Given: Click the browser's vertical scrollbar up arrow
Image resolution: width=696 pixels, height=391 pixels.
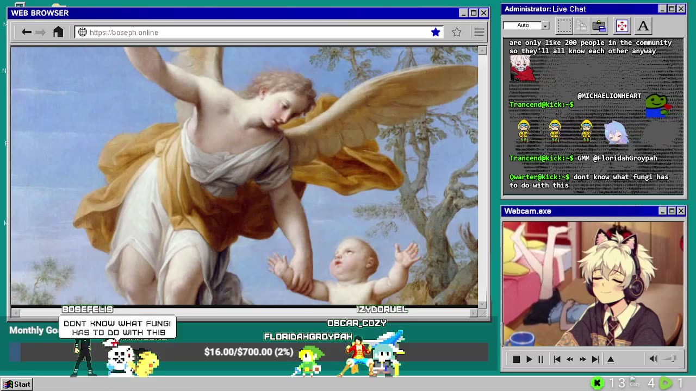Looking at the screenshot, I should pyautogui.click(x=482, y=50).
